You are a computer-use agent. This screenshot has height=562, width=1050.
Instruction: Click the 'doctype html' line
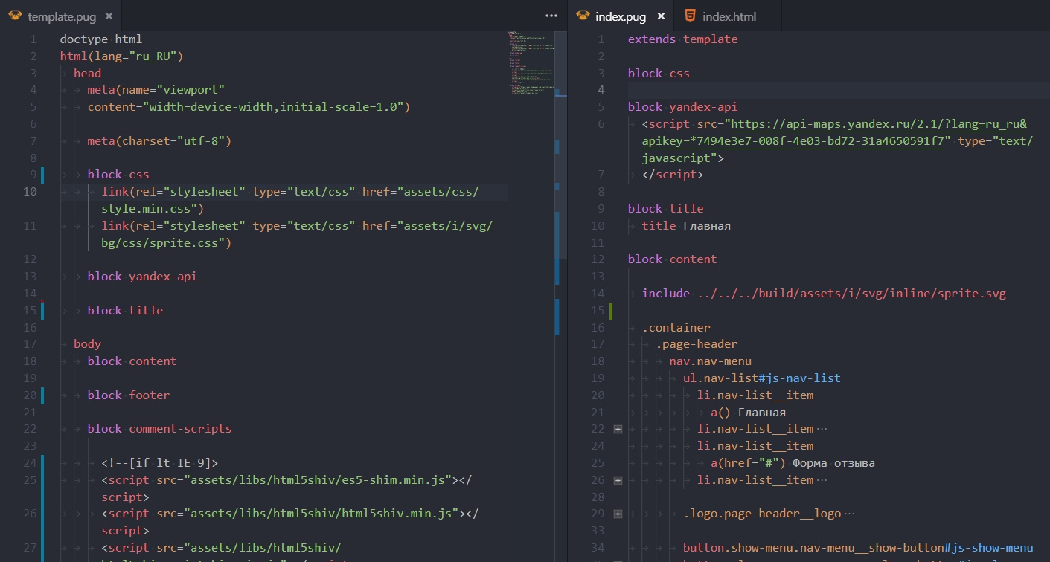coord(101,39)
